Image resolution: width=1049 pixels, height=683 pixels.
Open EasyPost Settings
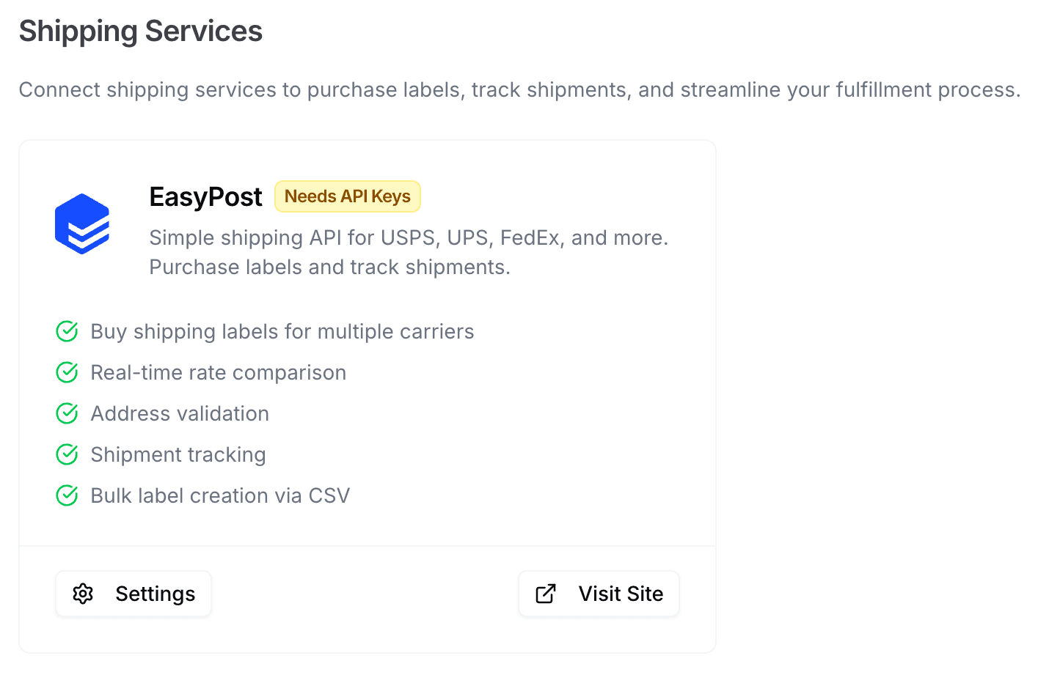pos(134,594)
